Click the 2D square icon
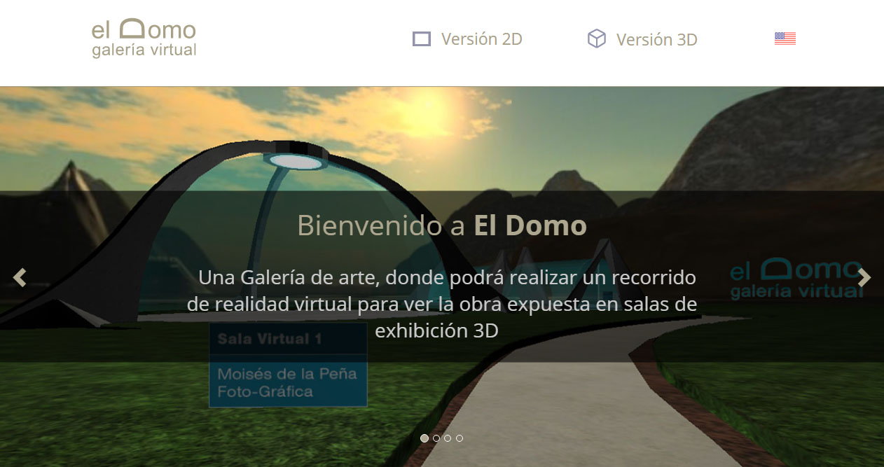Viewport: 884px width, 467px height. point(422,39)
